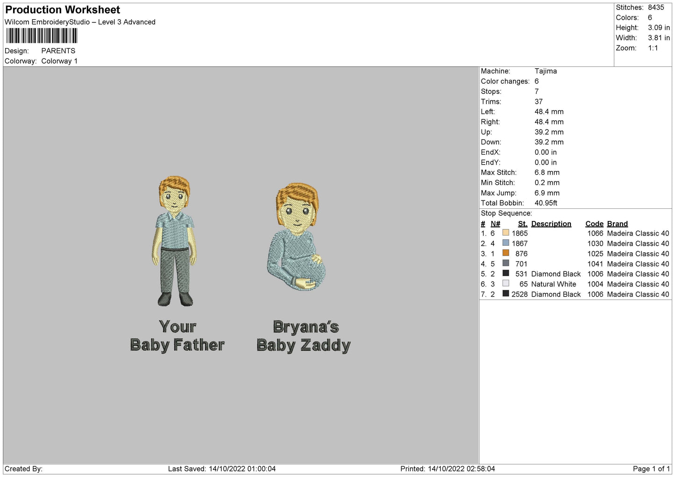Click the Trims value 37
Image resolution: width=675 pixels, height=477 pixels.
click(x=539, y=101)
